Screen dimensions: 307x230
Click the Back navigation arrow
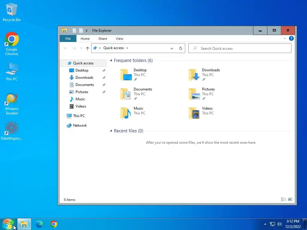click(65, 48)
